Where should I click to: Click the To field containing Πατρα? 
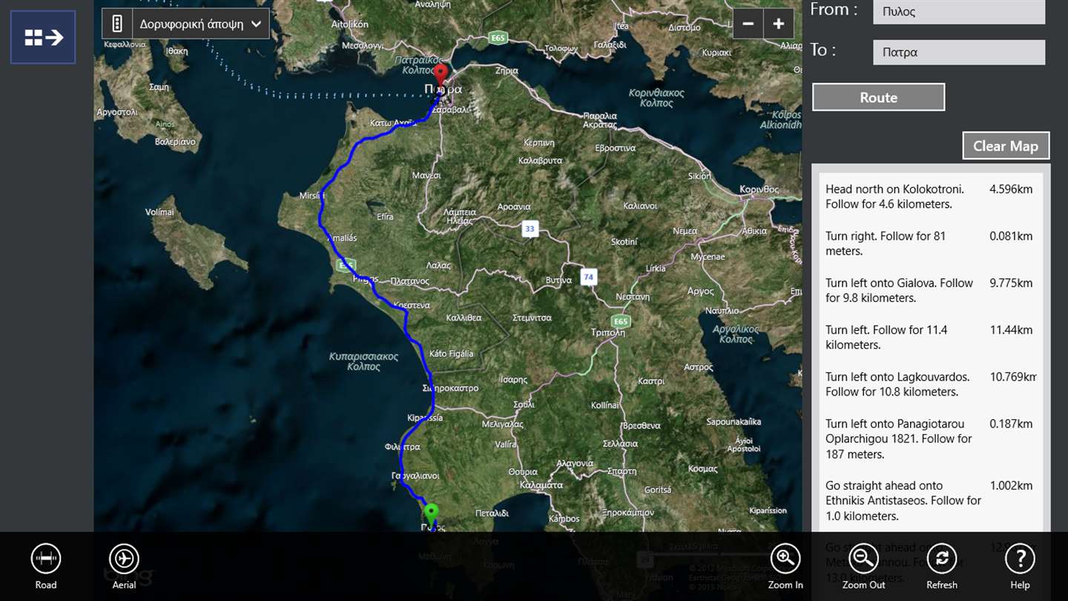coord(959,52)
